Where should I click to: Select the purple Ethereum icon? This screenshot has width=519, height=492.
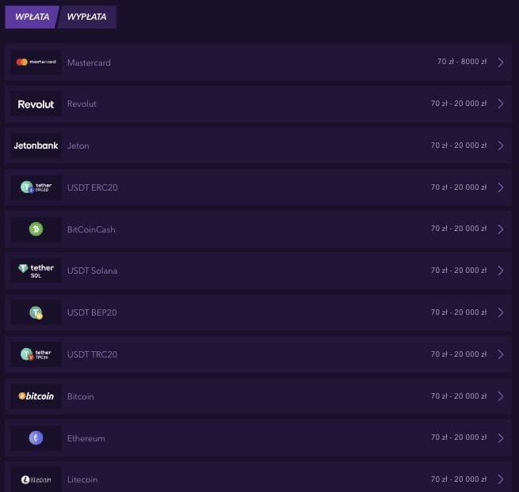pyautogui.click(x=36, y=437)
